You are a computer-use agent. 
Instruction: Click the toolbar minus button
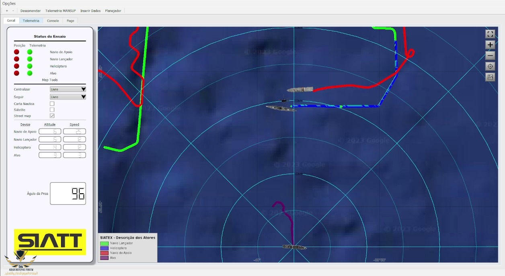[13, 11]
